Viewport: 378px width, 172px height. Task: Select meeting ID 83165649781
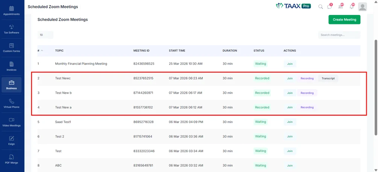point(143,166)
